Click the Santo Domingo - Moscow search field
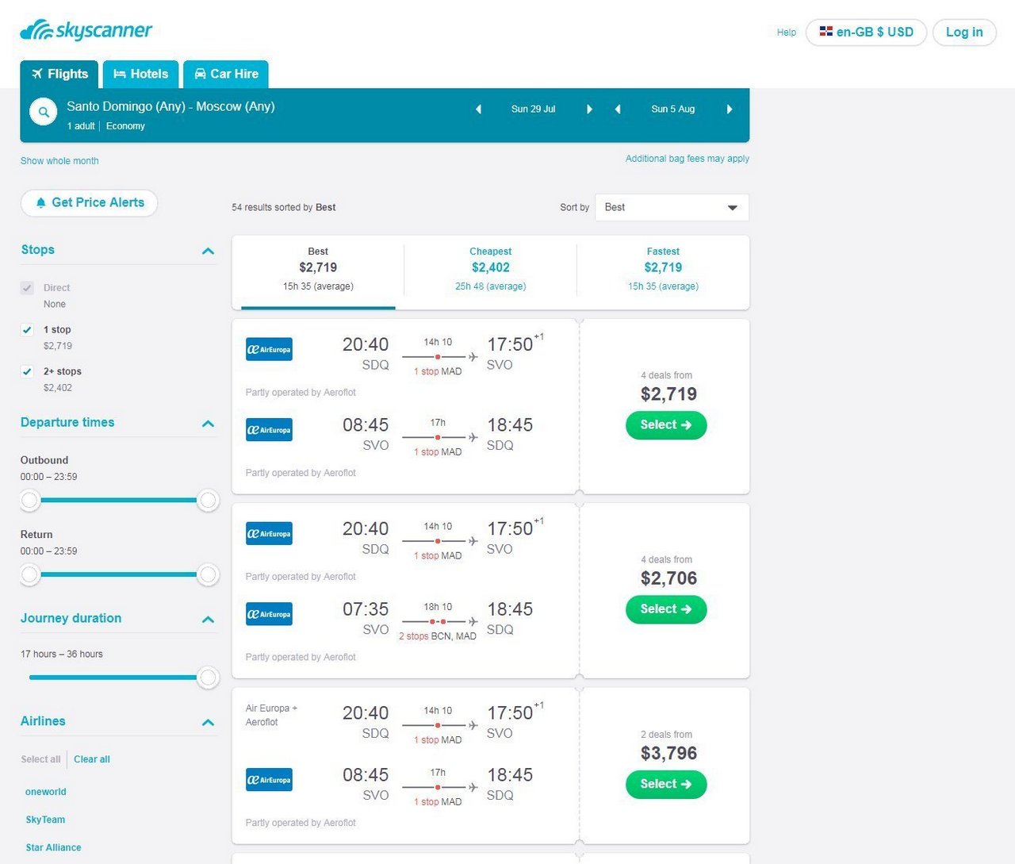Screen dimensions: 1015x864 pos(170,107)
